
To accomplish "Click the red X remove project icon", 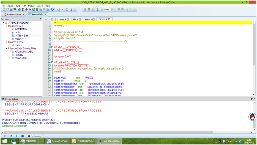I will coord(62,10).
